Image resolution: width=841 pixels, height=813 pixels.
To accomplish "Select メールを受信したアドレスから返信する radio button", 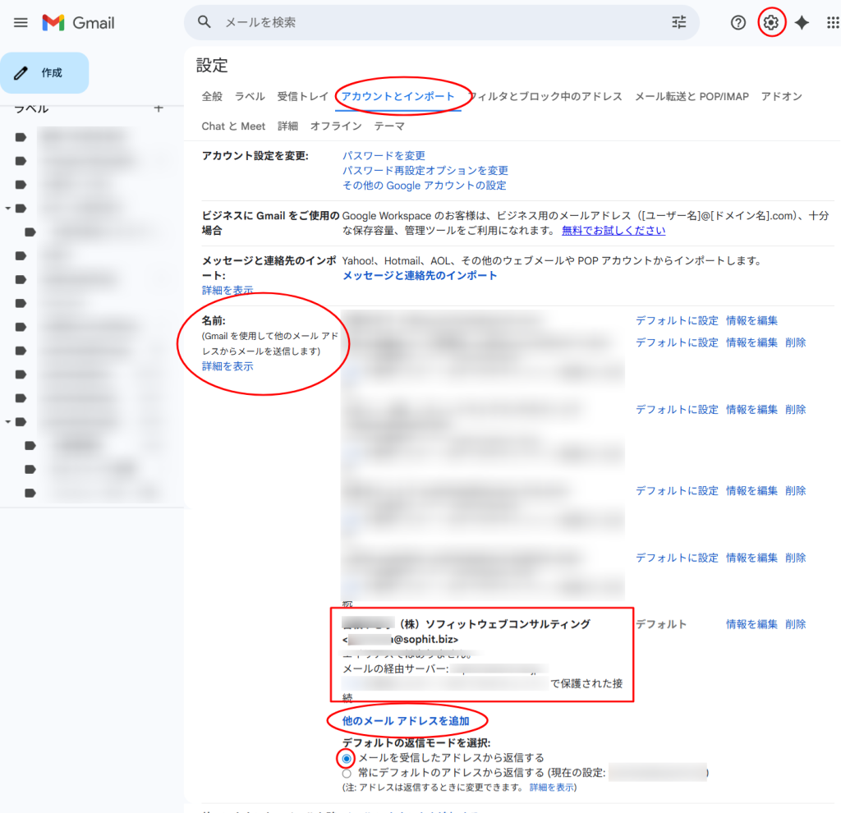I will (x=347, y=758).
